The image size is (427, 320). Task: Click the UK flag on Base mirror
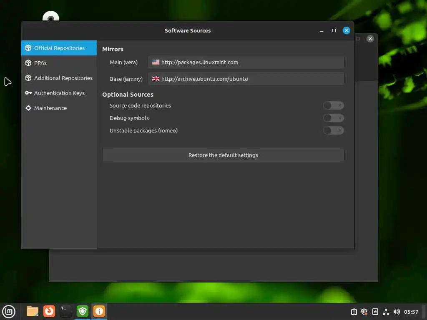pyautogui.click(x=156, y=79)
